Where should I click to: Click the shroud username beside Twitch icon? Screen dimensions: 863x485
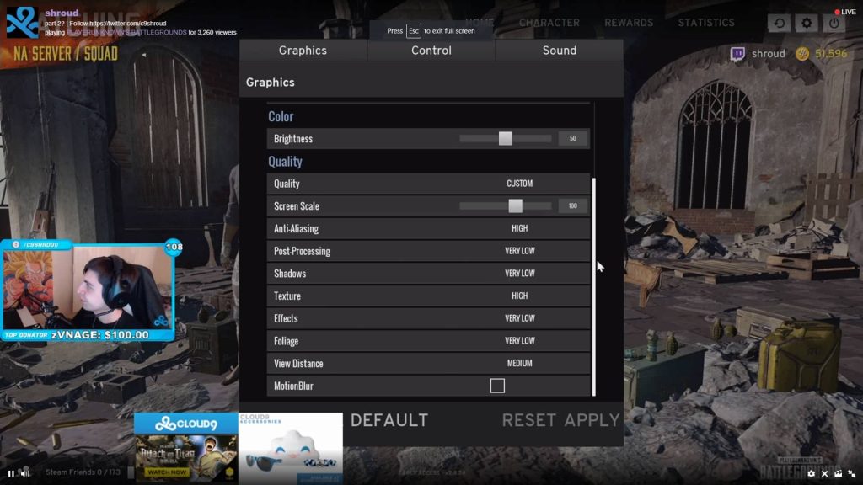[769, 53]
